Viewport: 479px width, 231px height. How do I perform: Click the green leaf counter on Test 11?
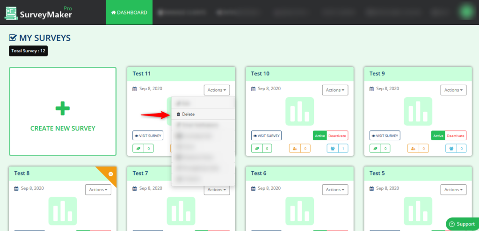click(x=143, y=149)
